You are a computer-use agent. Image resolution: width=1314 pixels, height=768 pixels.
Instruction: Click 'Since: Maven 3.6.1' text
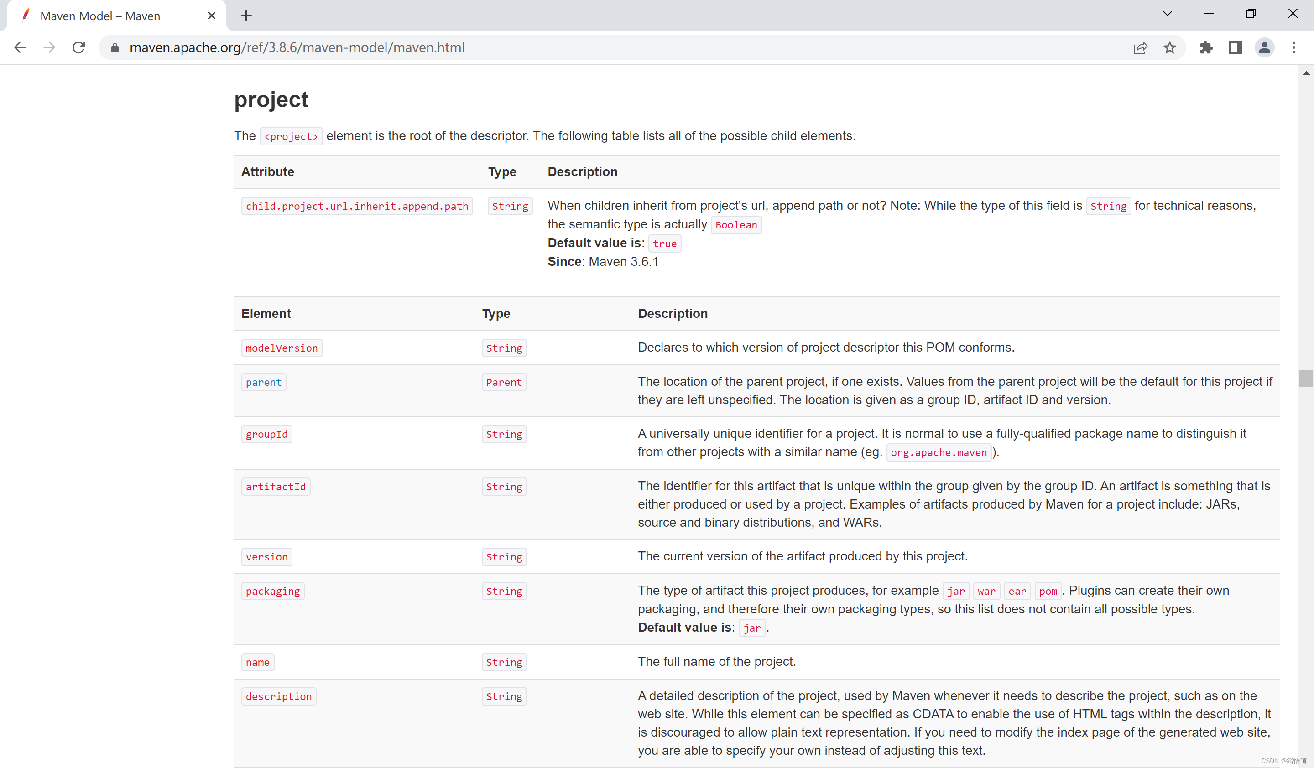[603, 262]
